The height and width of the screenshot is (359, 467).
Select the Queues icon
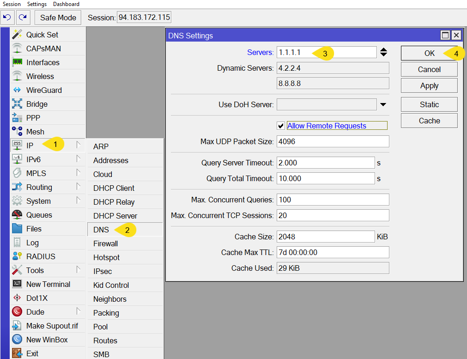(17, 215)
